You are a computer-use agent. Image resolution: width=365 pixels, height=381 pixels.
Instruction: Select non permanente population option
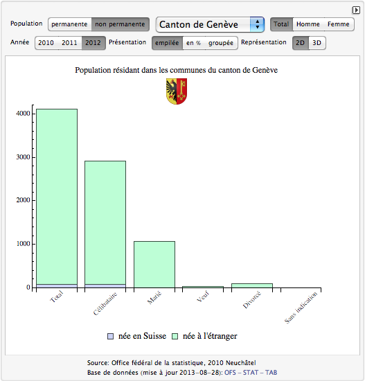click(x=121, y=24)
